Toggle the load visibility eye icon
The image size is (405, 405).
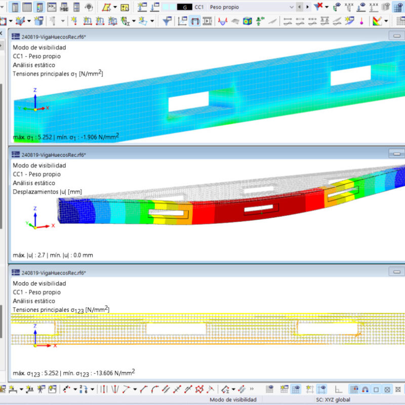tap(361, 7)
